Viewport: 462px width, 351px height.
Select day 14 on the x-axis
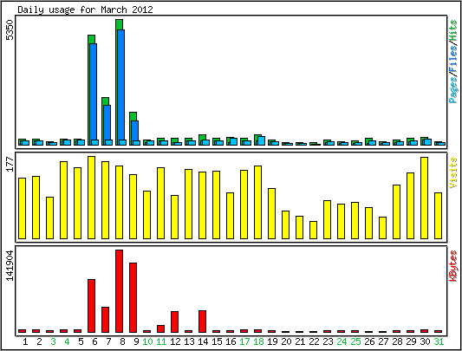203,341
